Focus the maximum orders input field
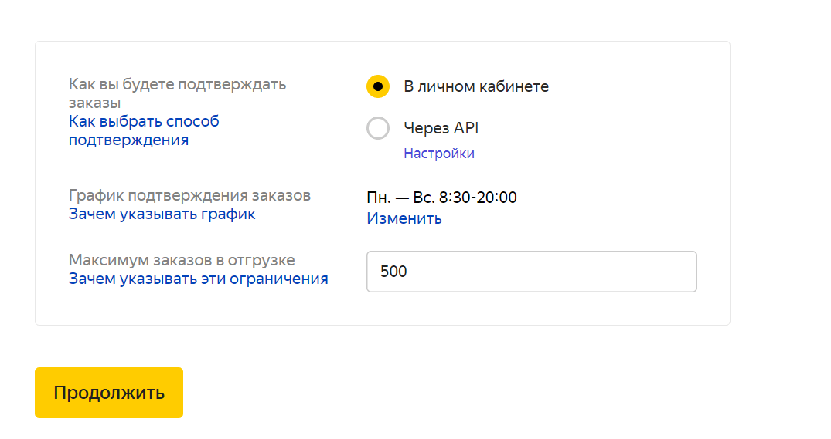This screenshot has height=439, width=831. [x=531, y=272]
